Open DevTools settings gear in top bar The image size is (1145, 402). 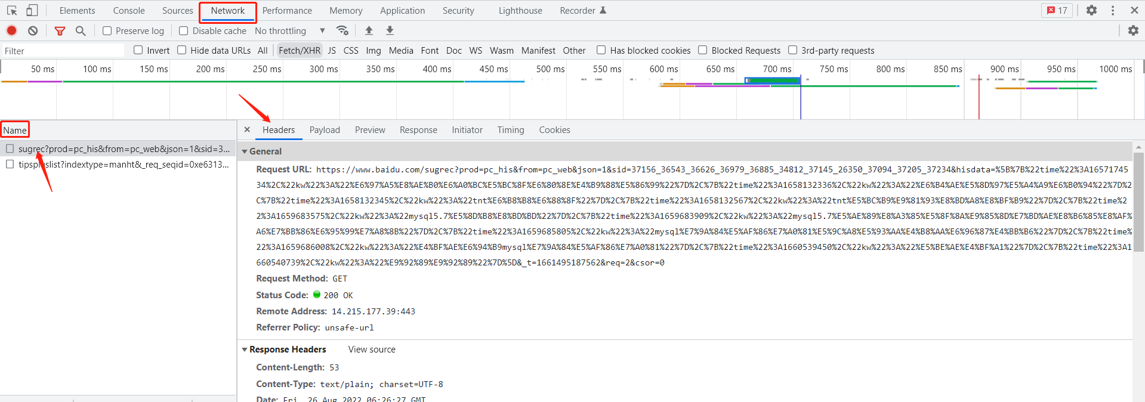(x=1091, y=10)
